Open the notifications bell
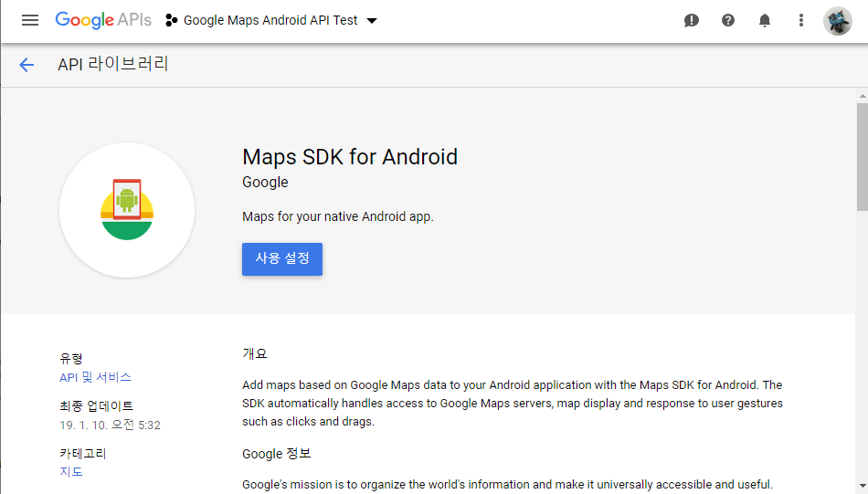This screenshot has width=868, height=494. tap(765, 20)
